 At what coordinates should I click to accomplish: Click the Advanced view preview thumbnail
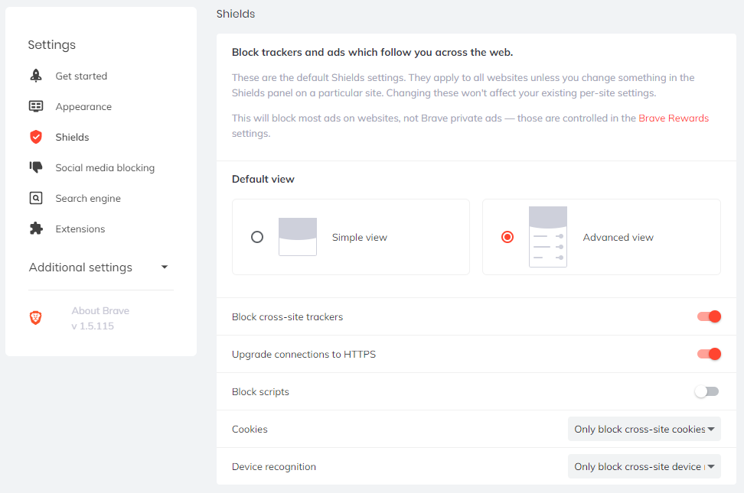click(548, 237)
